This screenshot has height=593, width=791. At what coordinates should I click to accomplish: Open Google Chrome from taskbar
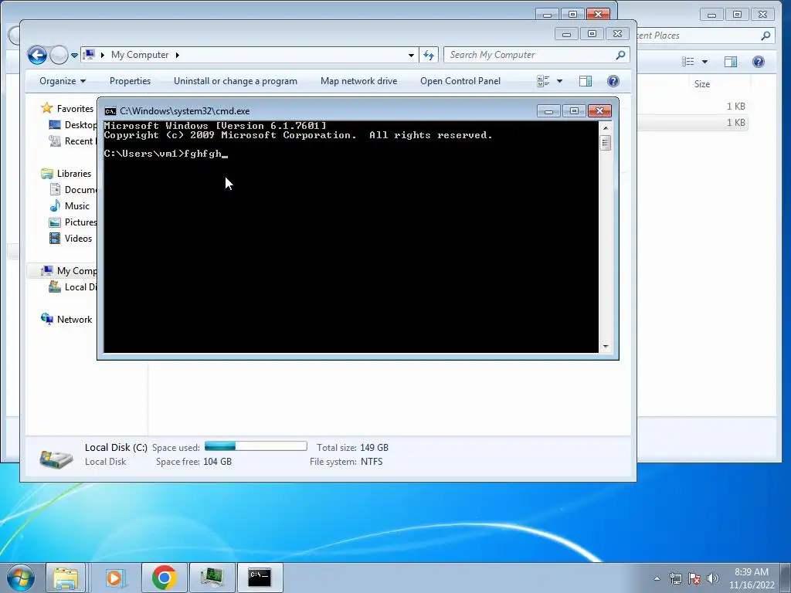click(x=164, y=578)
